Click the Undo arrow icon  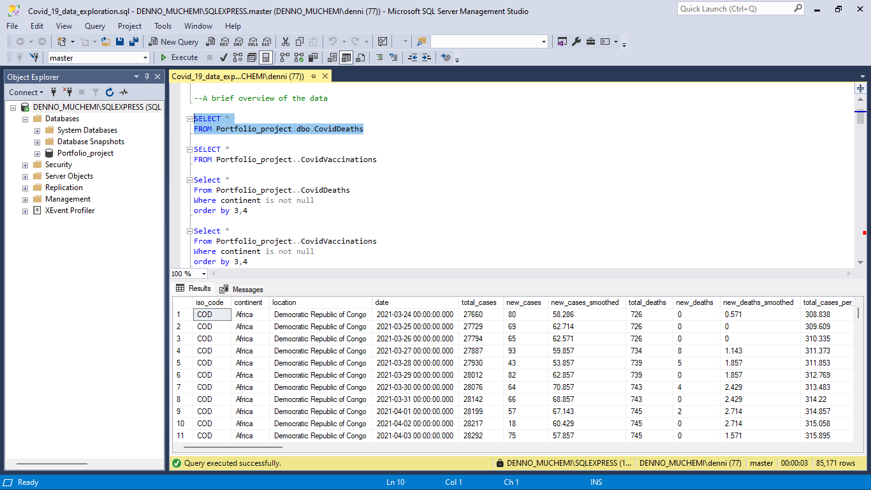click(x=332, y=41)
